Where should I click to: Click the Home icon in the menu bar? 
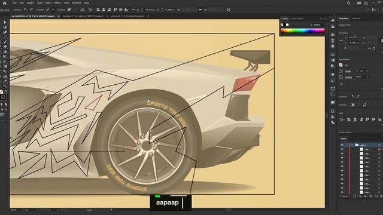pyautogui.click(x=5, y=3)
